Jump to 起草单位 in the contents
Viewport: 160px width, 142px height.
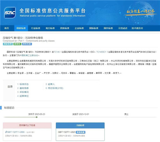pos(24,96)
